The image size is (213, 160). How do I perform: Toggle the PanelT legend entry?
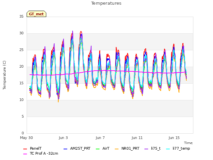coord(33,148)
